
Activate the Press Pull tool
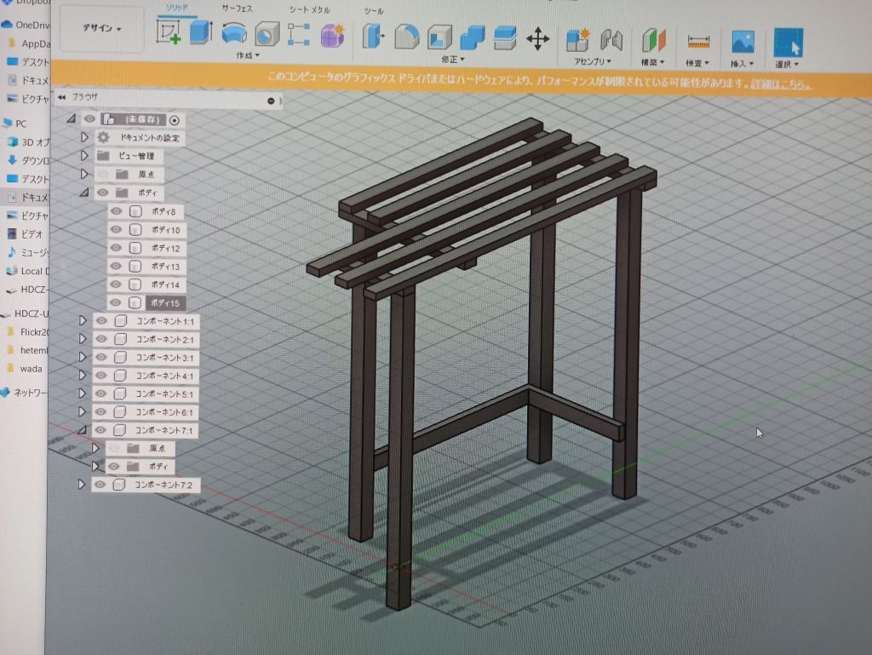click(371, 37)
